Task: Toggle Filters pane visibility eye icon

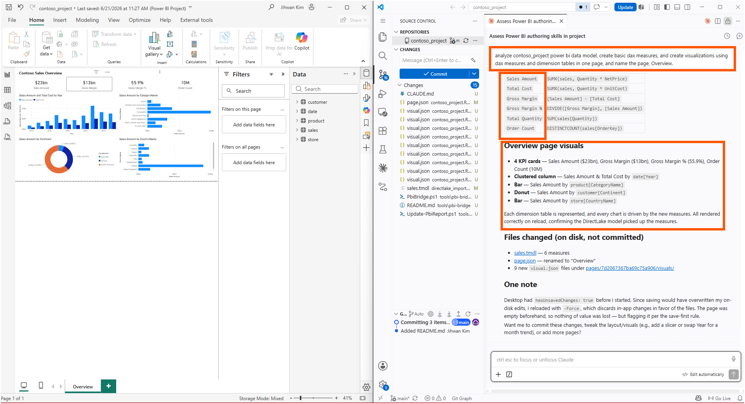Action: click(x=271, y=74)
